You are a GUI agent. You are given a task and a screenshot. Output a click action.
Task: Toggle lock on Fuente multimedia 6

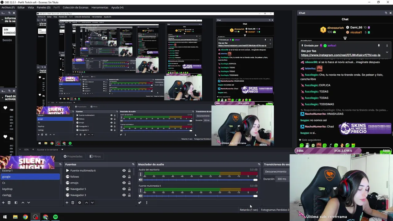[129, 171]
